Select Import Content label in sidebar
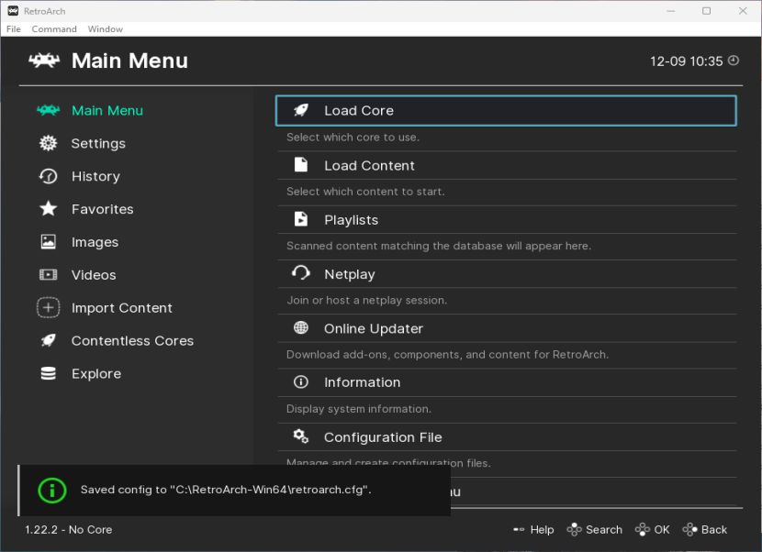 coord(122,308)
